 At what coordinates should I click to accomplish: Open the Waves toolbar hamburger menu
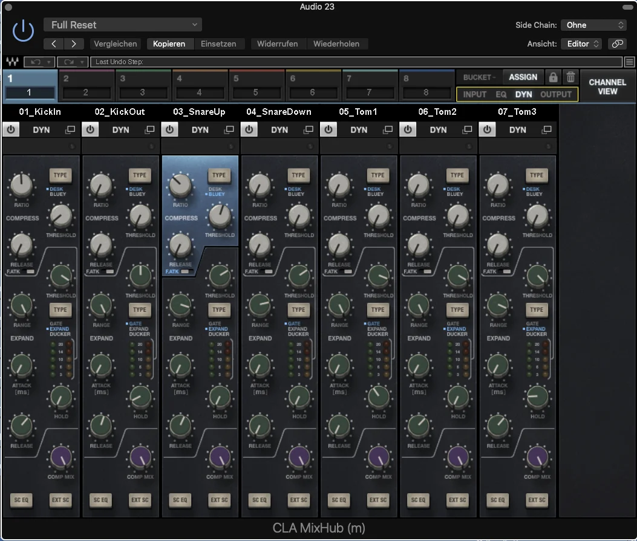[629, 62]
